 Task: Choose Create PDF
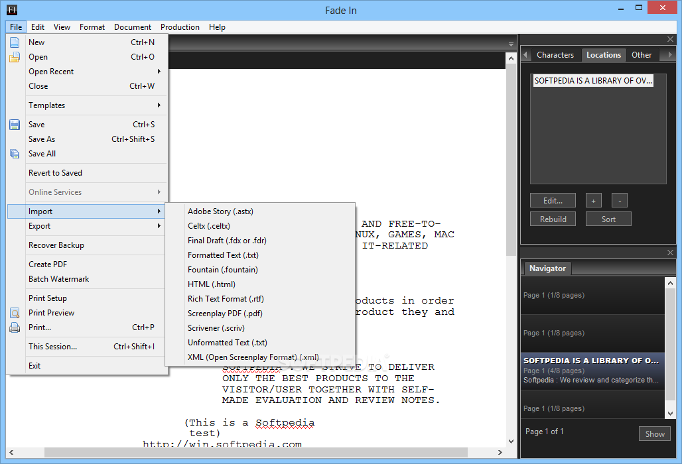(87, 264)
